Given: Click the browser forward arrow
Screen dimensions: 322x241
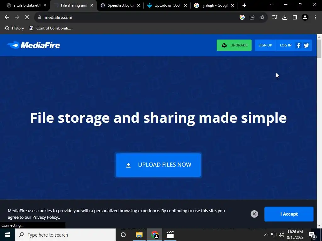Looking at the screenshot, I should coord(17,18).
